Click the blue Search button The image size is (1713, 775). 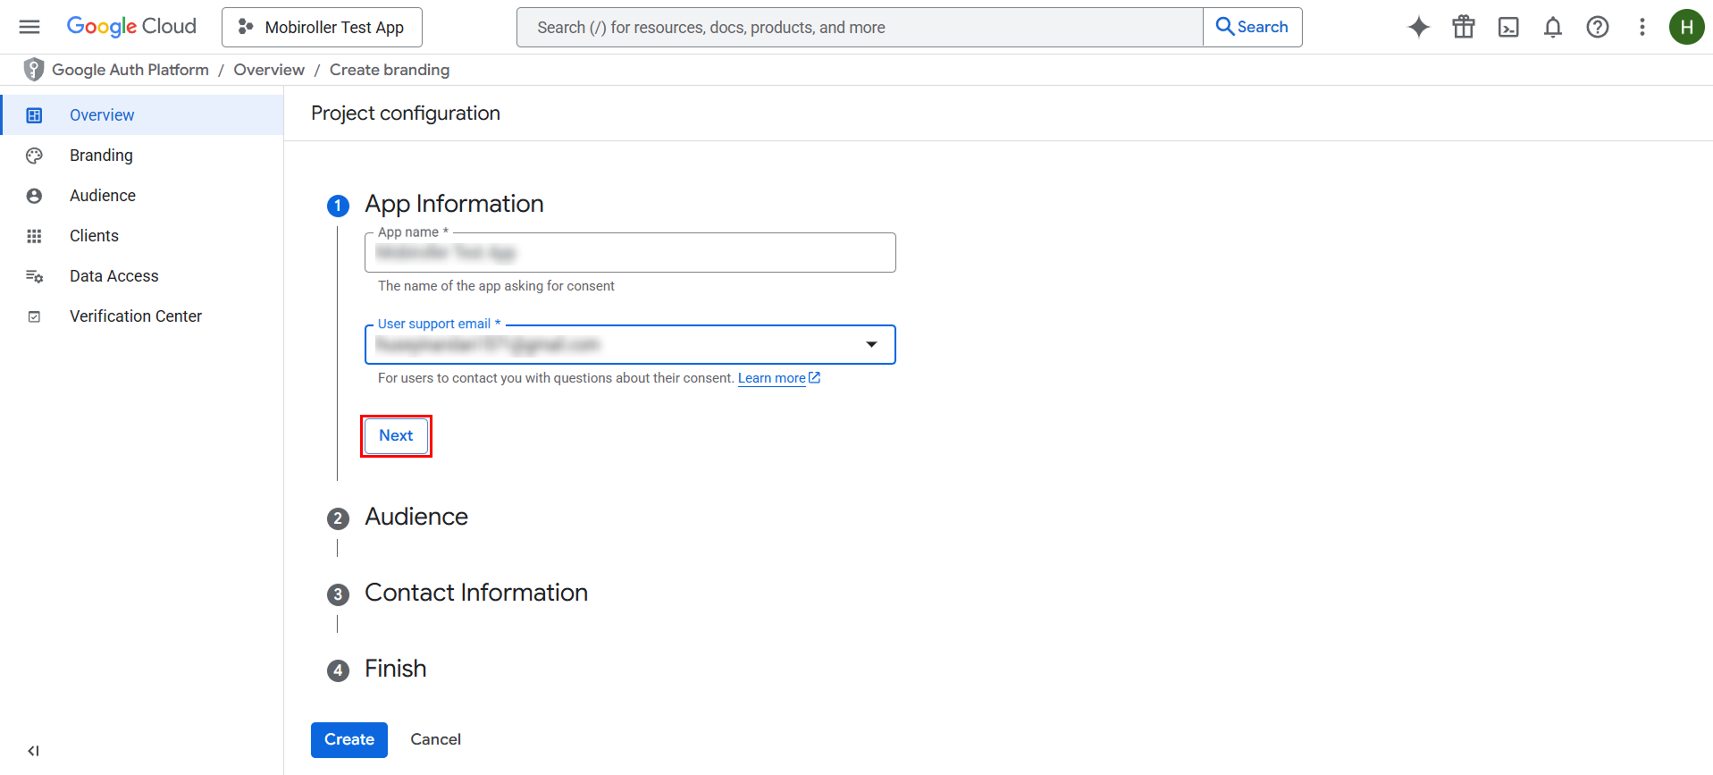point(1253,27)
